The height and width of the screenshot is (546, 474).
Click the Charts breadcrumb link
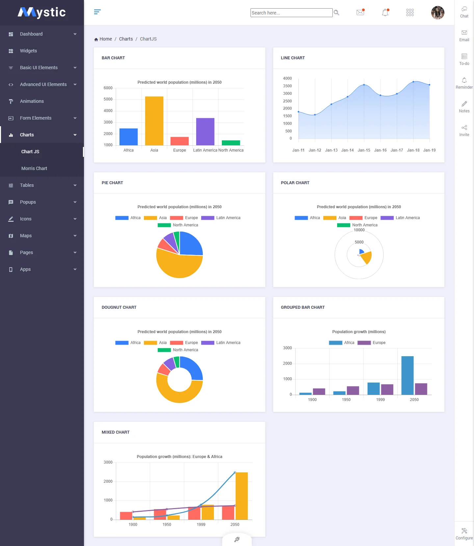[126, 39]
